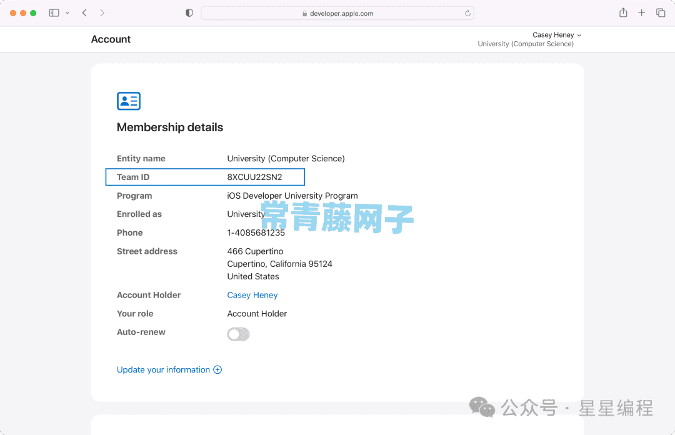The width and height of the screenshot is (675, 435).
Task: Go back with the back arrow
Action: (84, 13)
